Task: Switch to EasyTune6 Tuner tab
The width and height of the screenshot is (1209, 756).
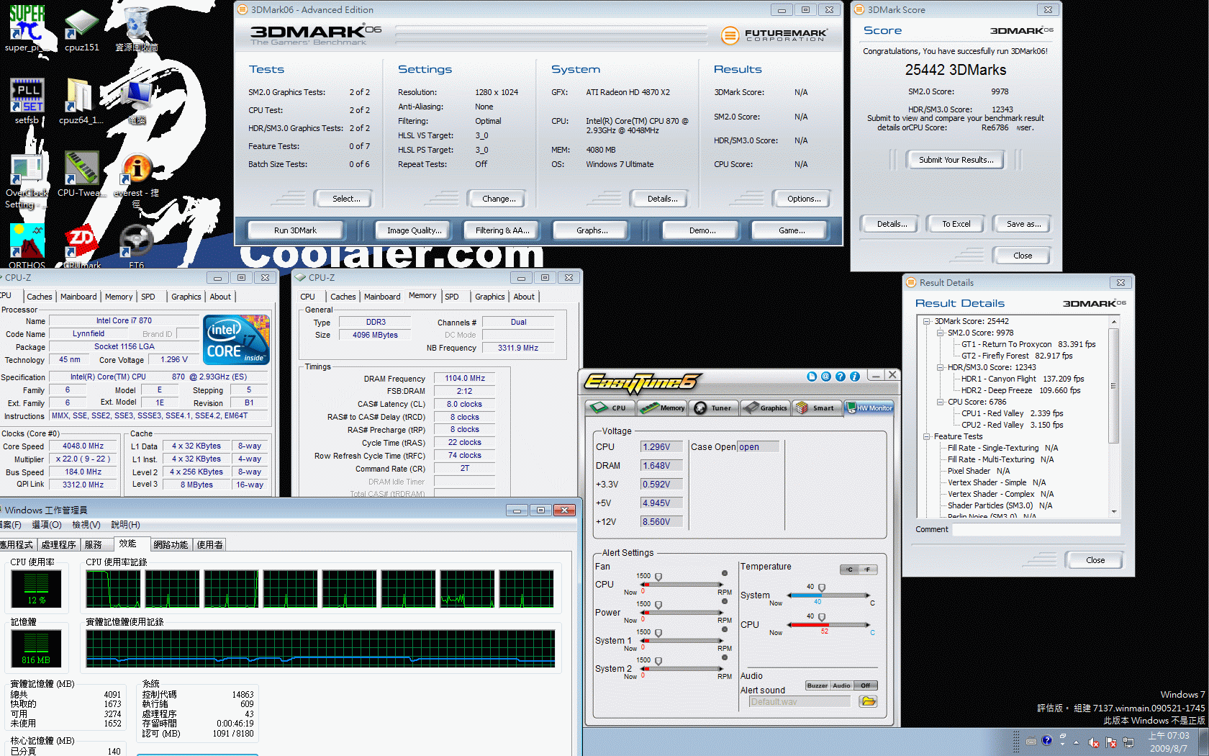Action: (x=712, y=408)
